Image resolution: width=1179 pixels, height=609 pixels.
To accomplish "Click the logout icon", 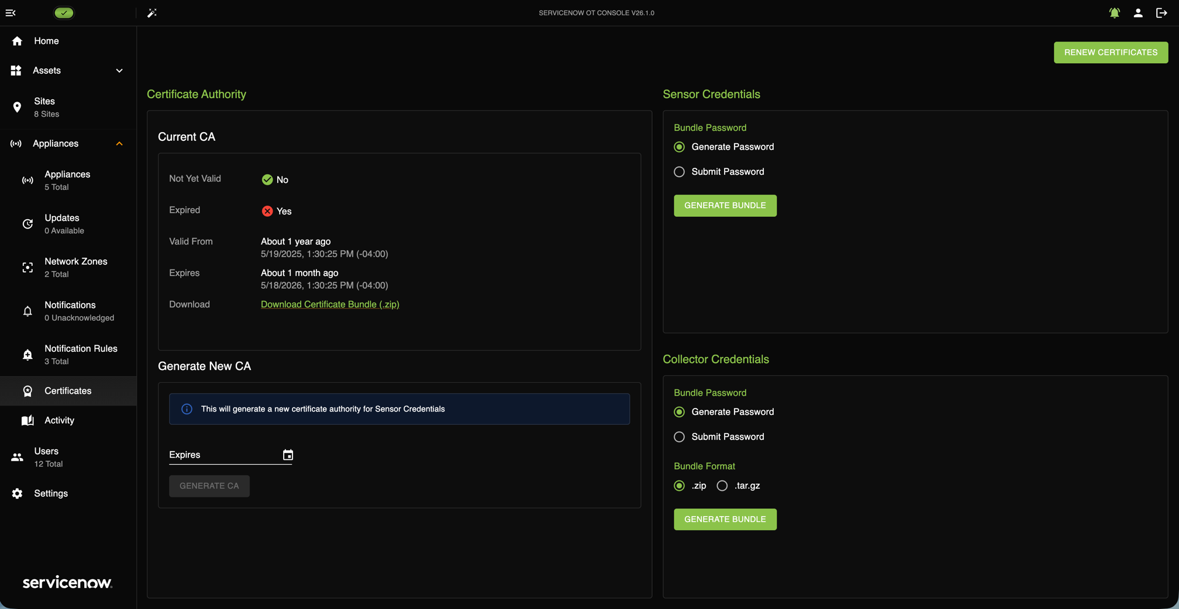I will [x=1161, y=13].
